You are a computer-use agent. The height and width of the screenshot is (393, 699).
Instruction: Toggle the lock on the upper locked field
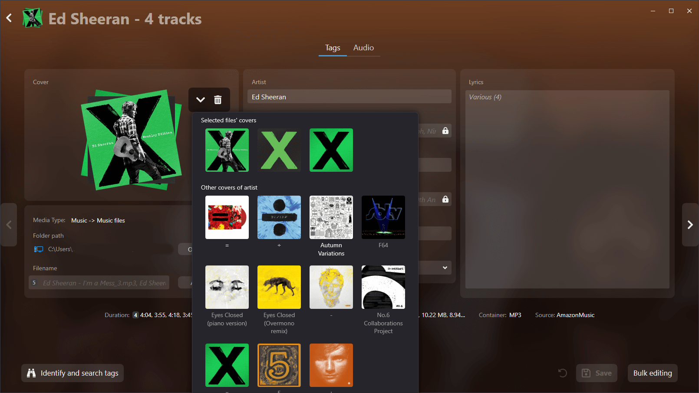(445, 130)
